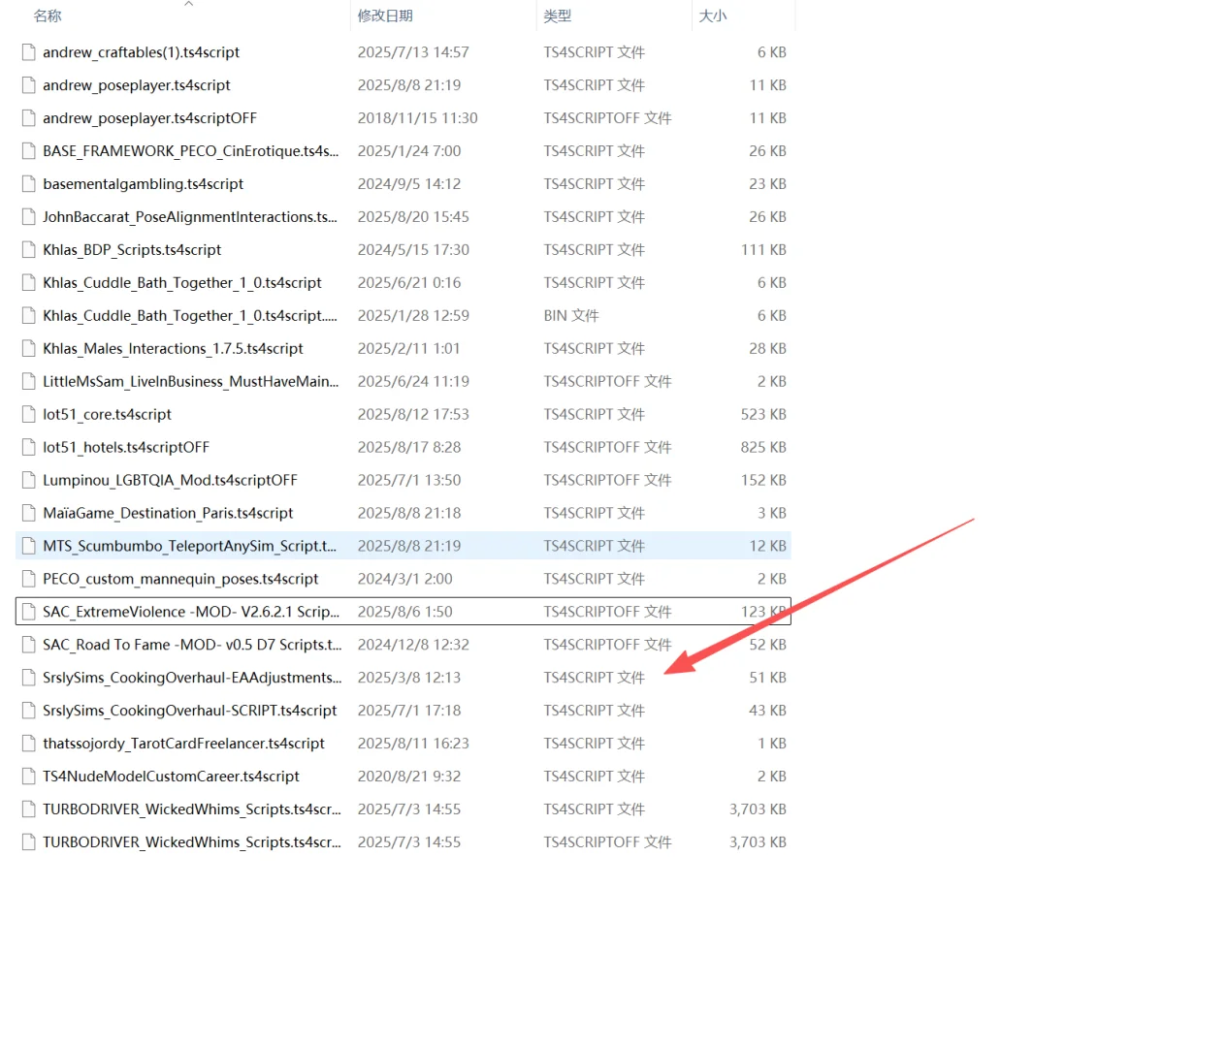Click file icon of SAC_ExtremeViolence -MOD- V2.6.2.1
Screen dimensions: 1227x1047
tap(29, 613)
